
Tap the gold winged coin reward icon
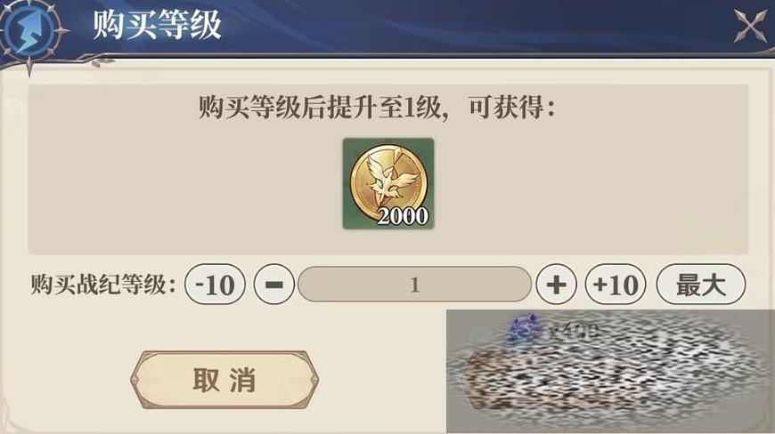(388, 183)
